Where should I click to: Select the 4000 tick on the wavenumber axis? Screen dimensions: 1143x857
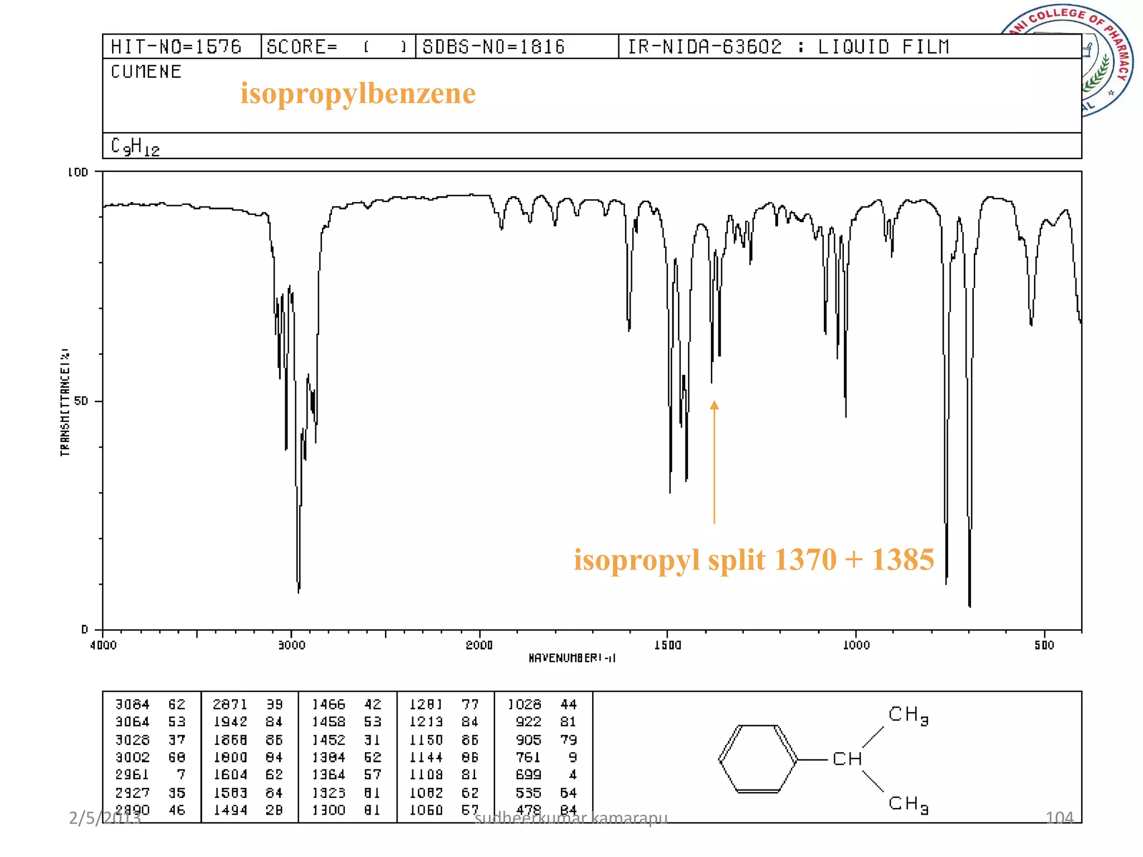(x=103, y=646)
